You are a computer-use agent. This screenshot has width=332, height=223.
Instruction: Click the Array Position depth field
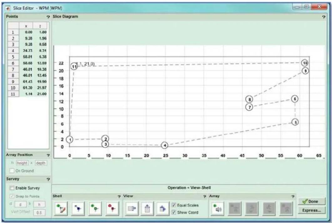pyautogui.click(x=41, y=163)
